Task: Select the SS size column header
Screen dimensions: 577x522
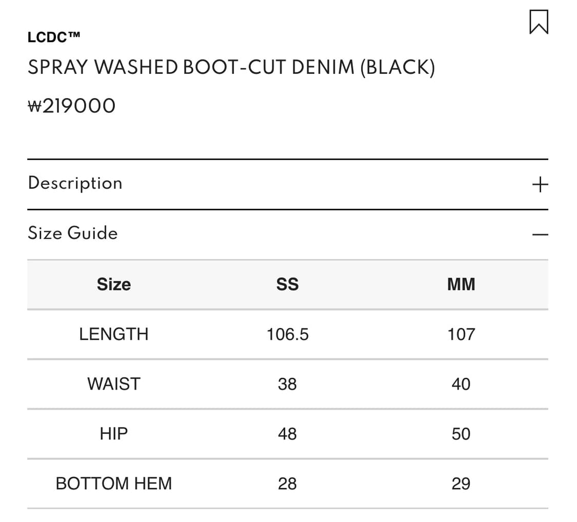Action: 287,284
